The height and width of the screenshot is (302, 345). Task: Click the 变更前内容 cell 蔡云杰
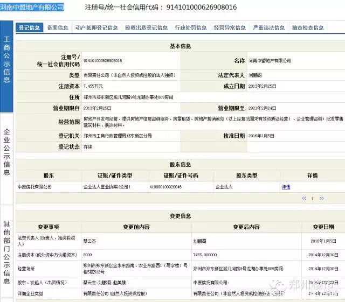pos(89,241)
